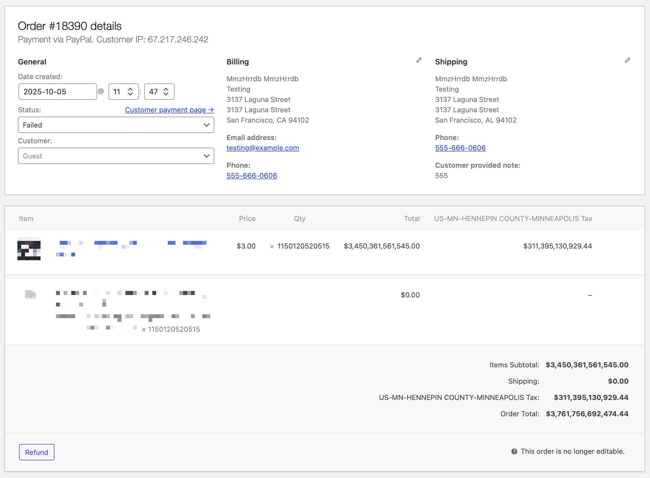650x478 pixels.
Task: Click the billing phone number link
Action: 252,176
